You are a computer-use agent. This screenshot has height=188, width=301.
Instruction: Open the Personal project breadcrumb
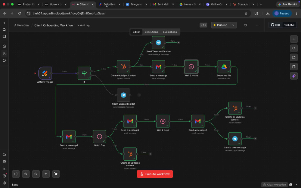(x=22, y=25)
